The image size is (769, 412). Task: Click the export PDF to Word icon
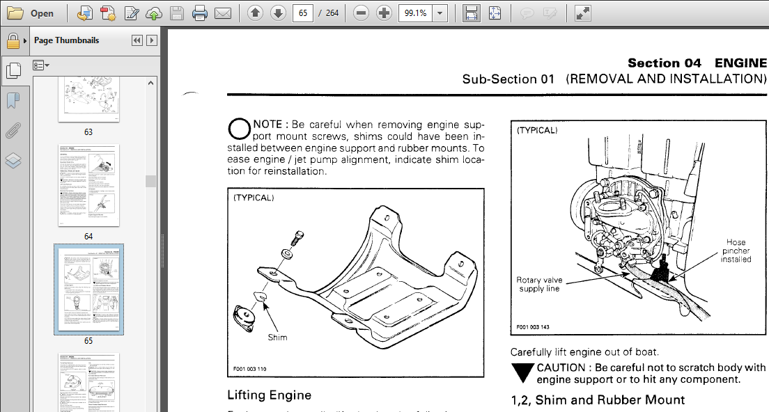[85, 13]
